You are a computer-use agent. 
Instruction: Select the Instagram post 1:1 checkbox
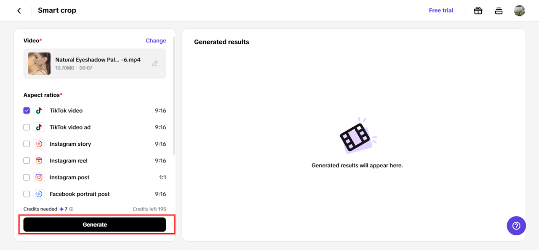[x=27, y=177]
